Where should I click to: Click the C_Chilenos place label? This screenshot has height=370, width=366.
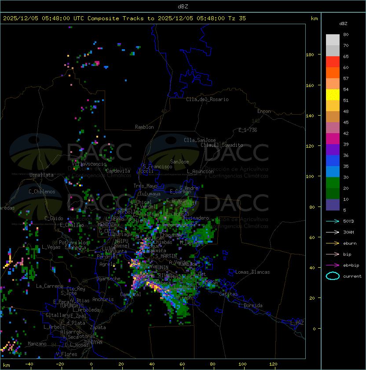click(42, 192)
